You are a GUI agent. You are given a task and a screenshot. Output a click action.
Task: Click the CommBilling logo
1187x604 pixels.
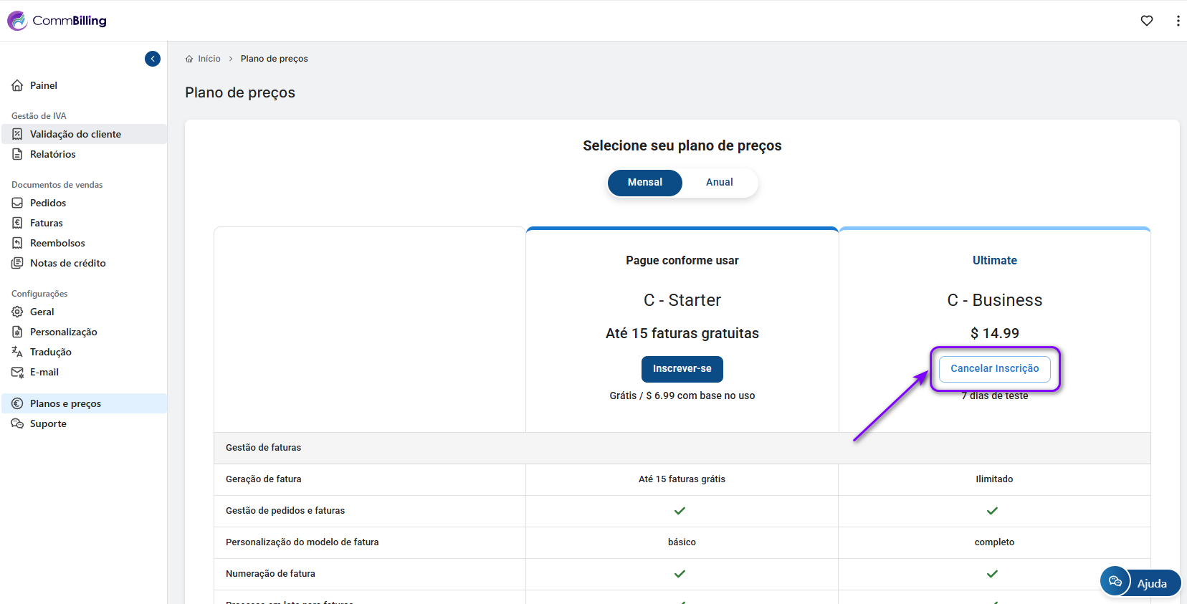coord(57,21)
